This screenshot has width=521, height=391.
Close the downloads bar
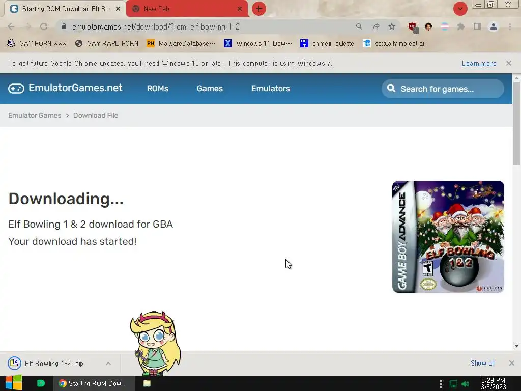click(x=512, y=363)
